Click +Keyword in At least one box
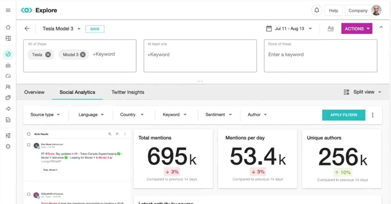391x204 pixels. point(158,55)
